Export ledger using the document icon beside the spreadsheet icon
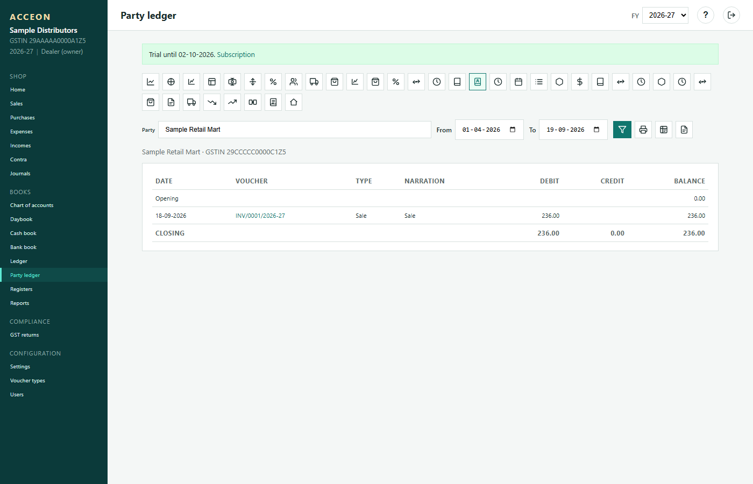This screenshot has height=484, width=753. [684, 130]
